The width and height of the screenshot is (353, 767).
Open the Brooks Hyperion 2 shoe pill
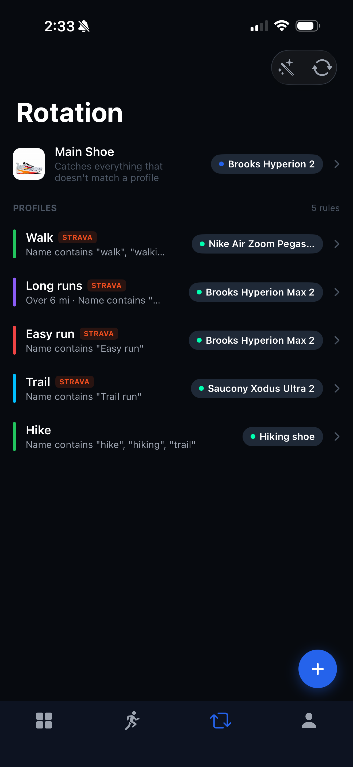click(267, 164)
